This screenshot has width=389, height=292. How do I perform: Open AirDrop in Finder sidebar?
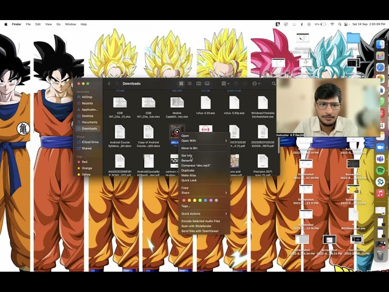(88, 97)
